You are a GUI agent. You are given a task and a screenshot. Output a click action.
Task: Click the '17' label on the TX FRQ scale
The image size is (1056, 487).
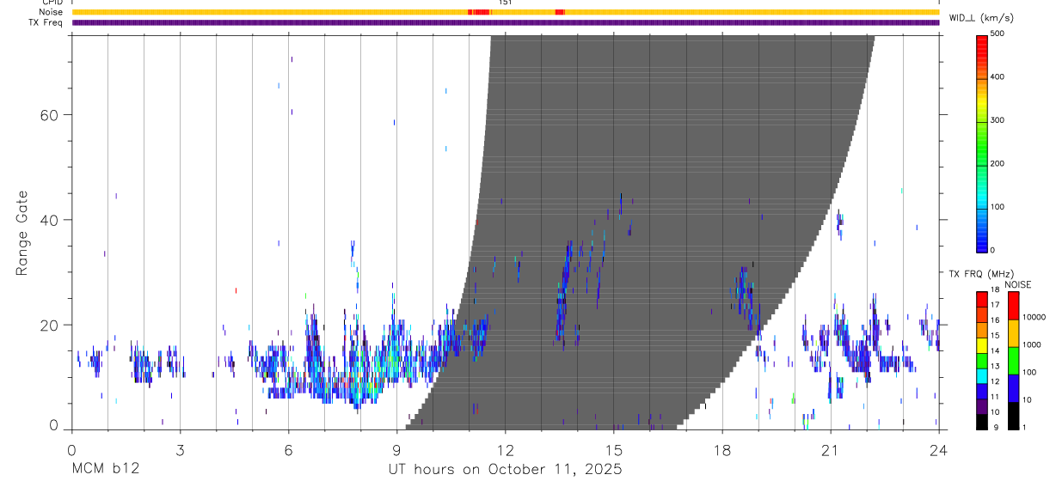pos(995,305)
